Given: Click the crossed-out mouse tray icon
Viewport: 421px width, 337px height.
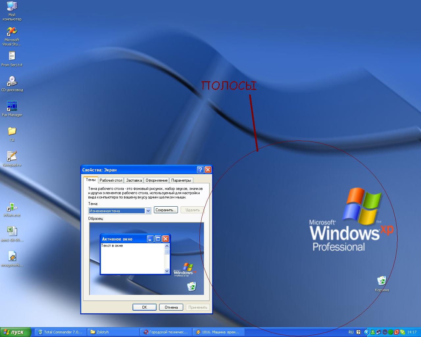Looking at the screenshot, I should click(385, 332).
